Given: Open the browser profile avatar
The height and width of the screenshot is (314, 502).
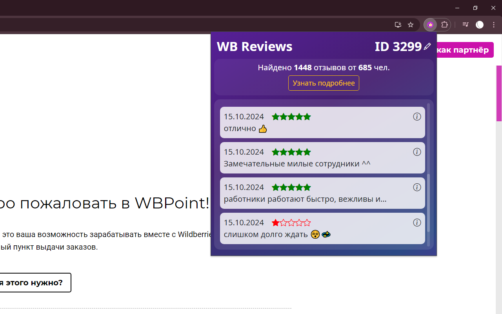Looking at the screenshot, I should [x=480, y=25].
